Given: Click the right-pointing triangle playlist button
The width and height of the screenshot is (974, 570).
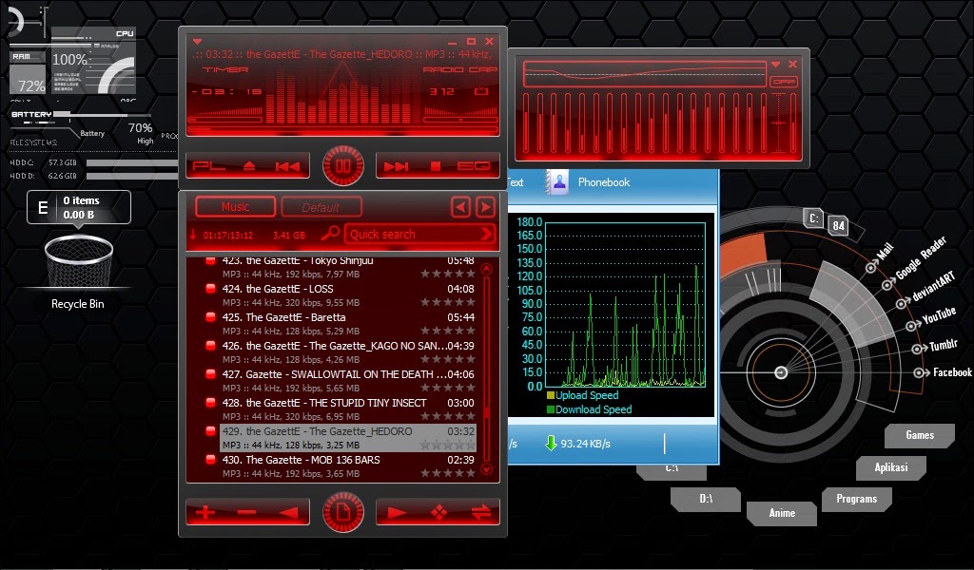Looking at the screenshot, I should pos(397,512).
